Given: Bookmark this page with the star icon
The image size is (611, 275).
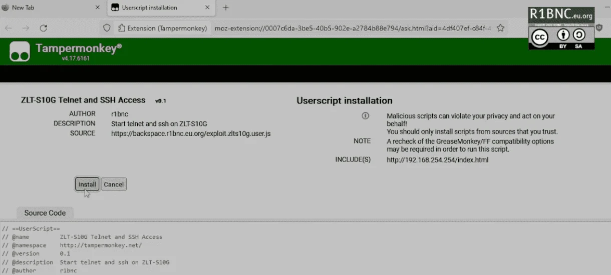Looking at the screenshot, I should point(500,28).
